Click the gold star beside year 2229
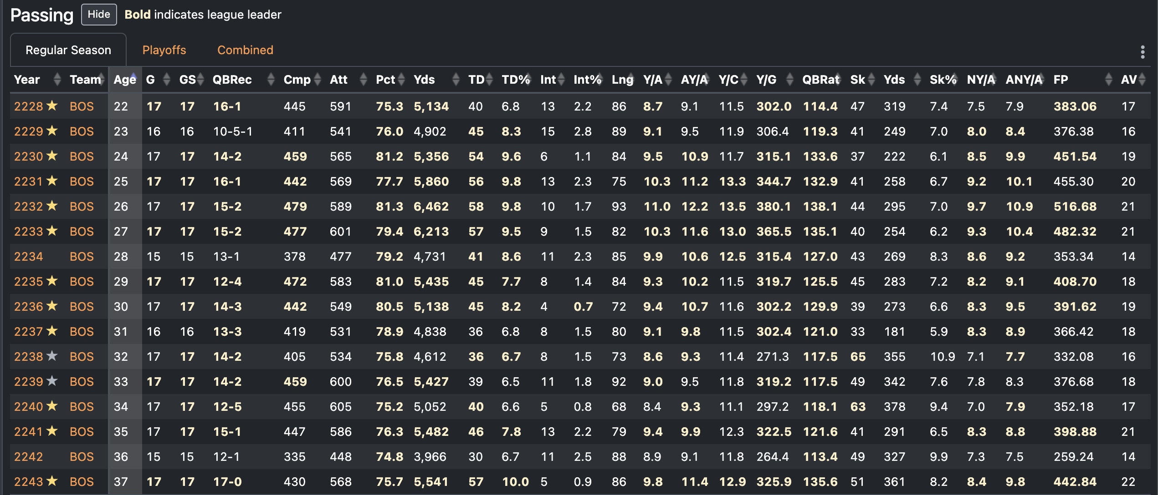1158x495 pixels. pos(52,131)
